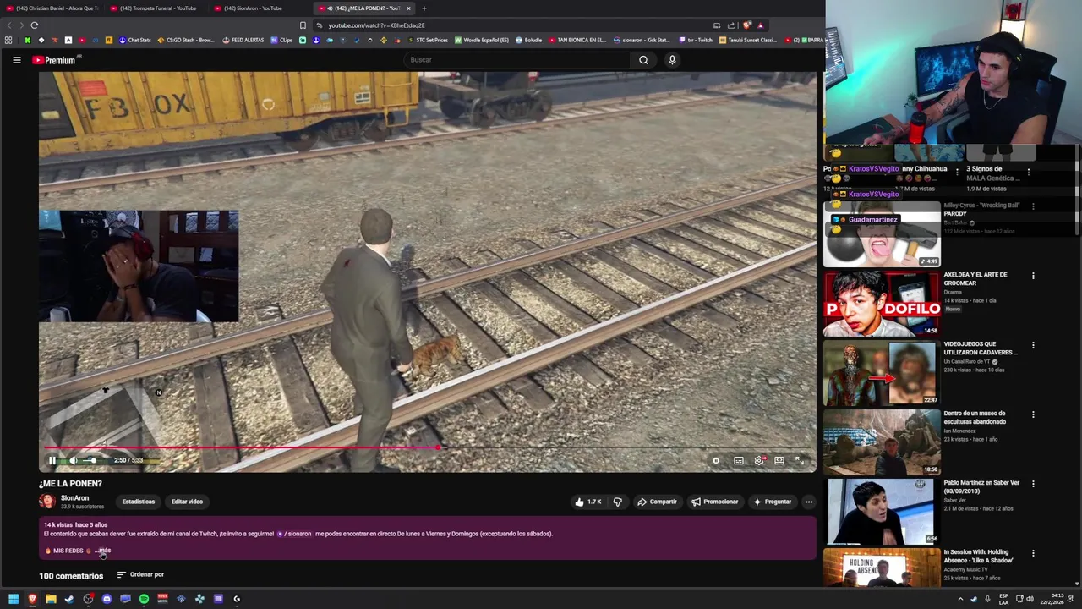Open the FEED ALERTAS bookmark
Viewport: 1082px width, 609px height.
pos(243,40)
